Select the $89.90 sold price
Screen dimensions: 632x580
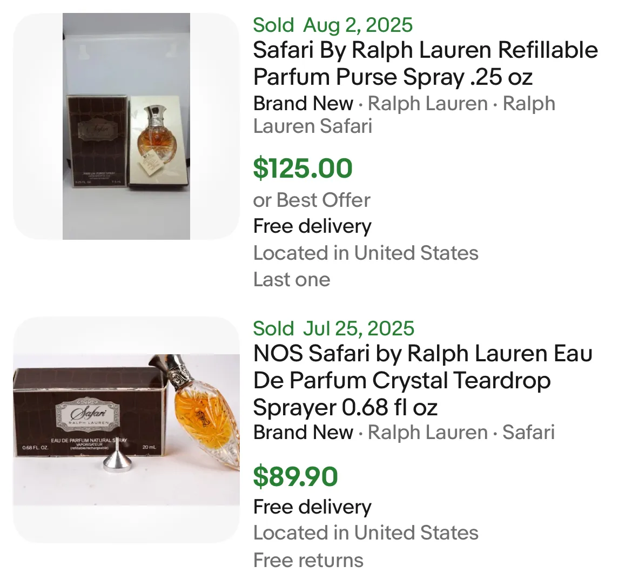pyautogui.click(x=295, y=476)
